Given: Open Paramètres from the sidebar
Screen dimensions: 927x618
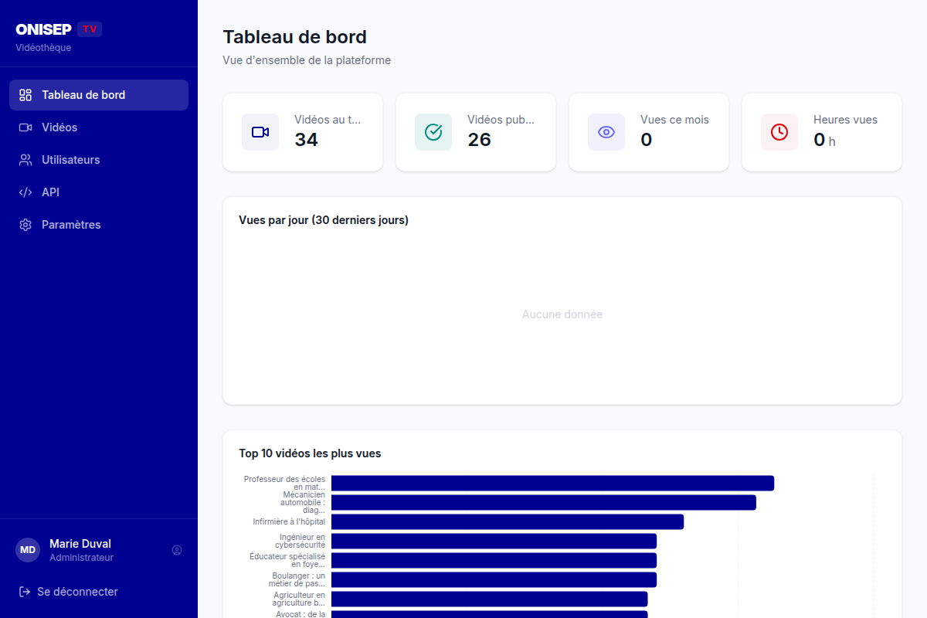Looking at the screenshot, I should [99, 225].
